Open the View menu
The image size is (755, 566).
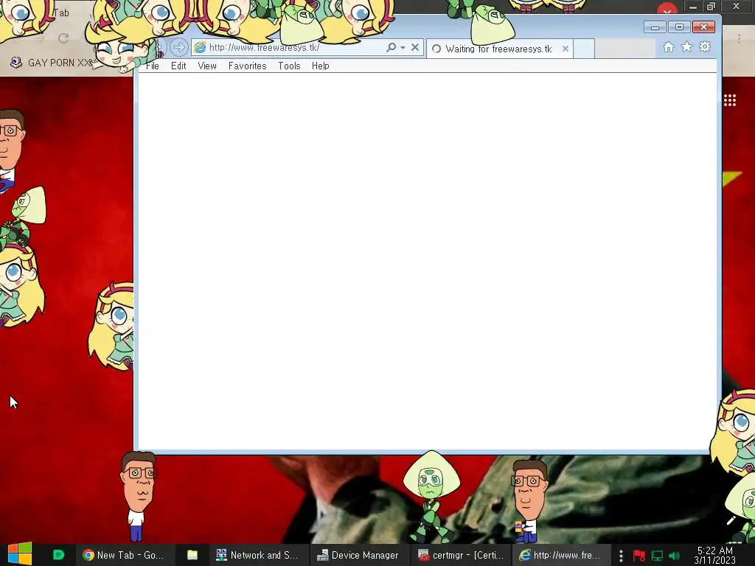207,66
